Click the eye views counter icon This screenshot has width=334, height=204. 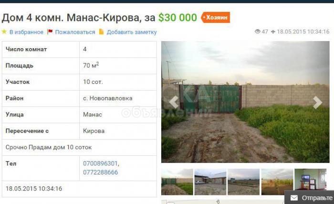258,31
